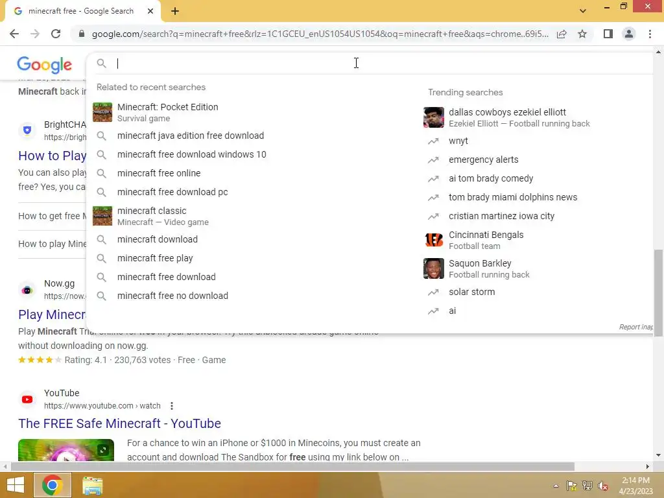Click Saquon Barkley photo thumbnail
664x498 pixels.
point(434,268)
